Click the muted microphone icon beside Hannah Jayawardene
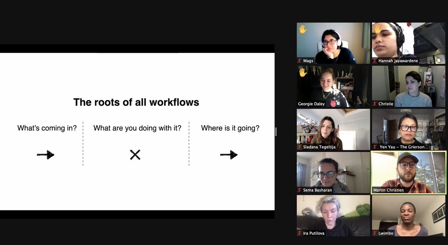448x245 pixels. (x=374, y=60)
